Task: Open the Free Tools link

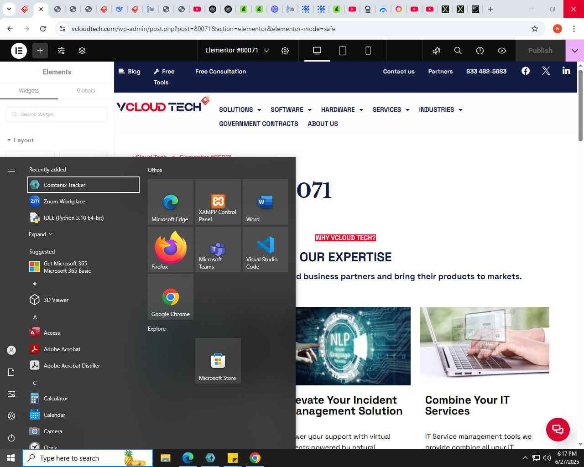Action: [x=164, y=77]
